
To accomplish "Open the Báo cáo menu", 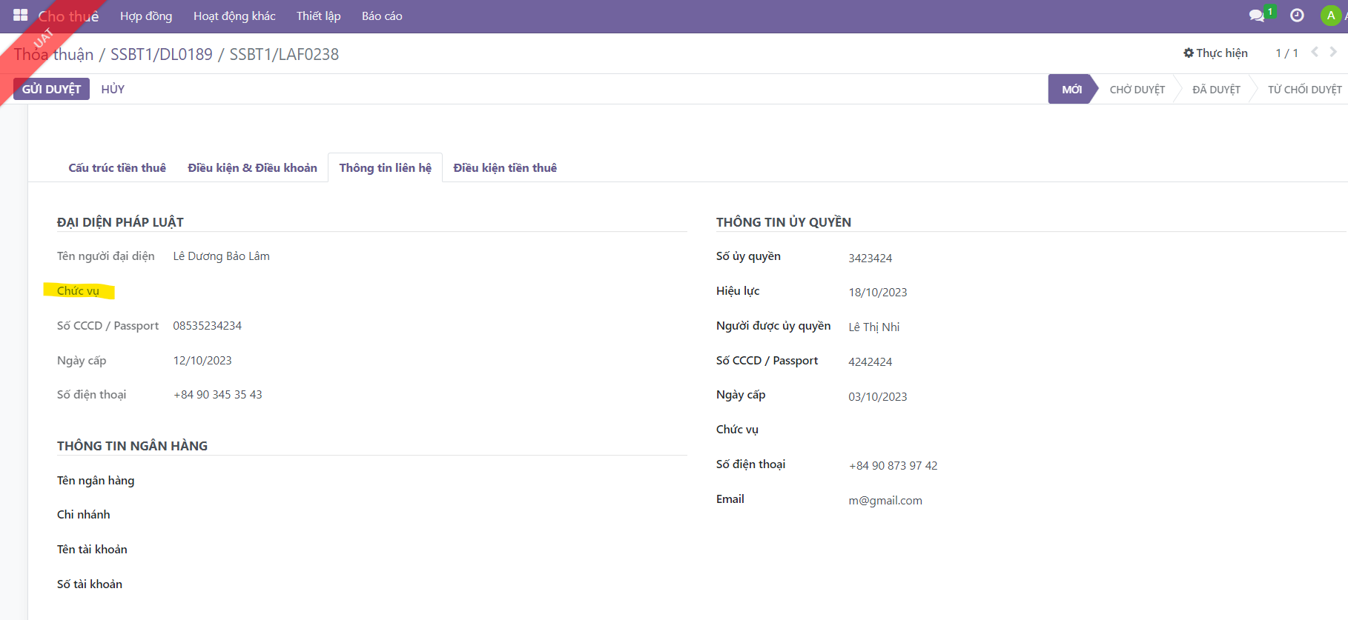I will (382, 16).
